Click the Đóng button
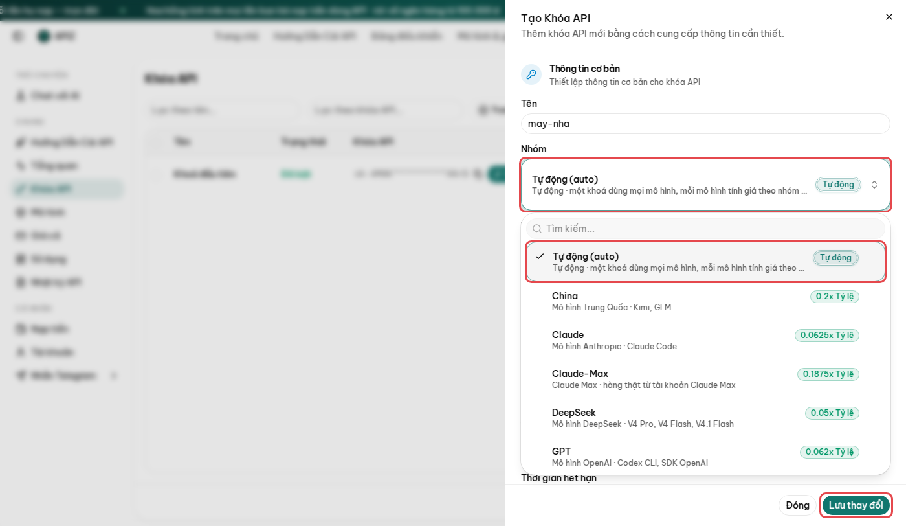Viewport: 906px width, 526px height. pos(798,505)
